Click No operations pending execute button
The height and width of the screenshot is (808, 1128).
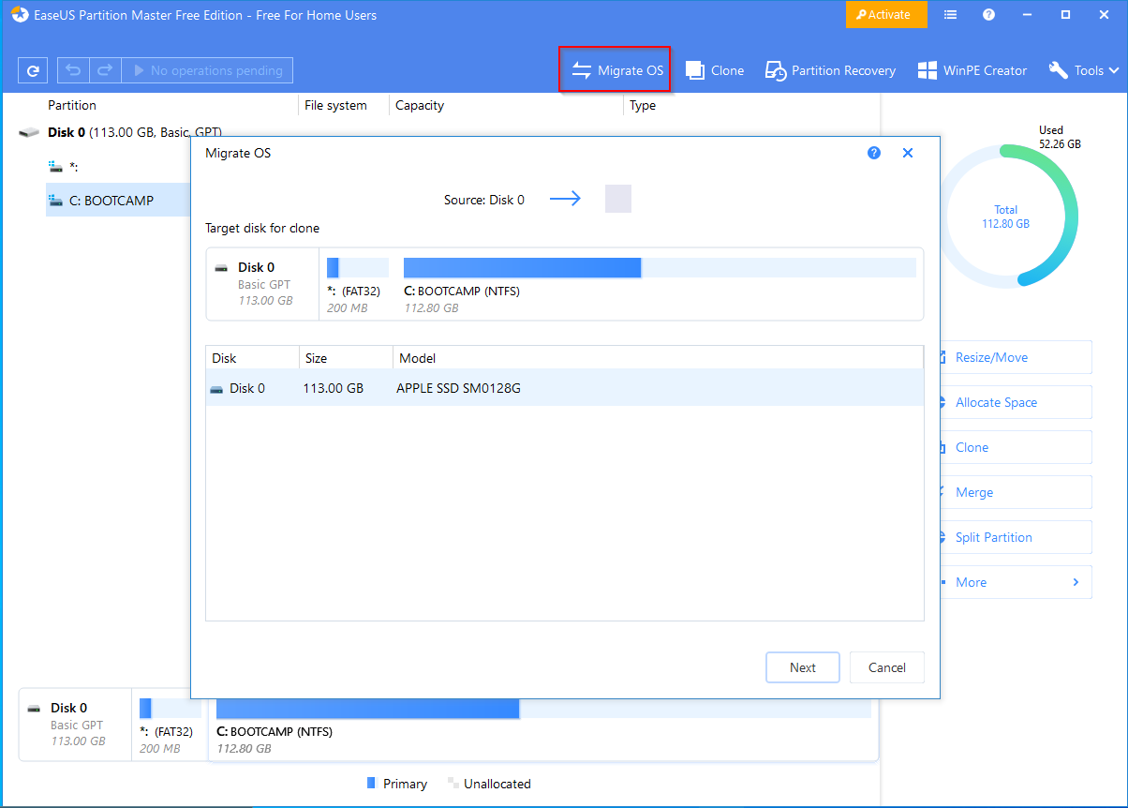tap(208, 70)
